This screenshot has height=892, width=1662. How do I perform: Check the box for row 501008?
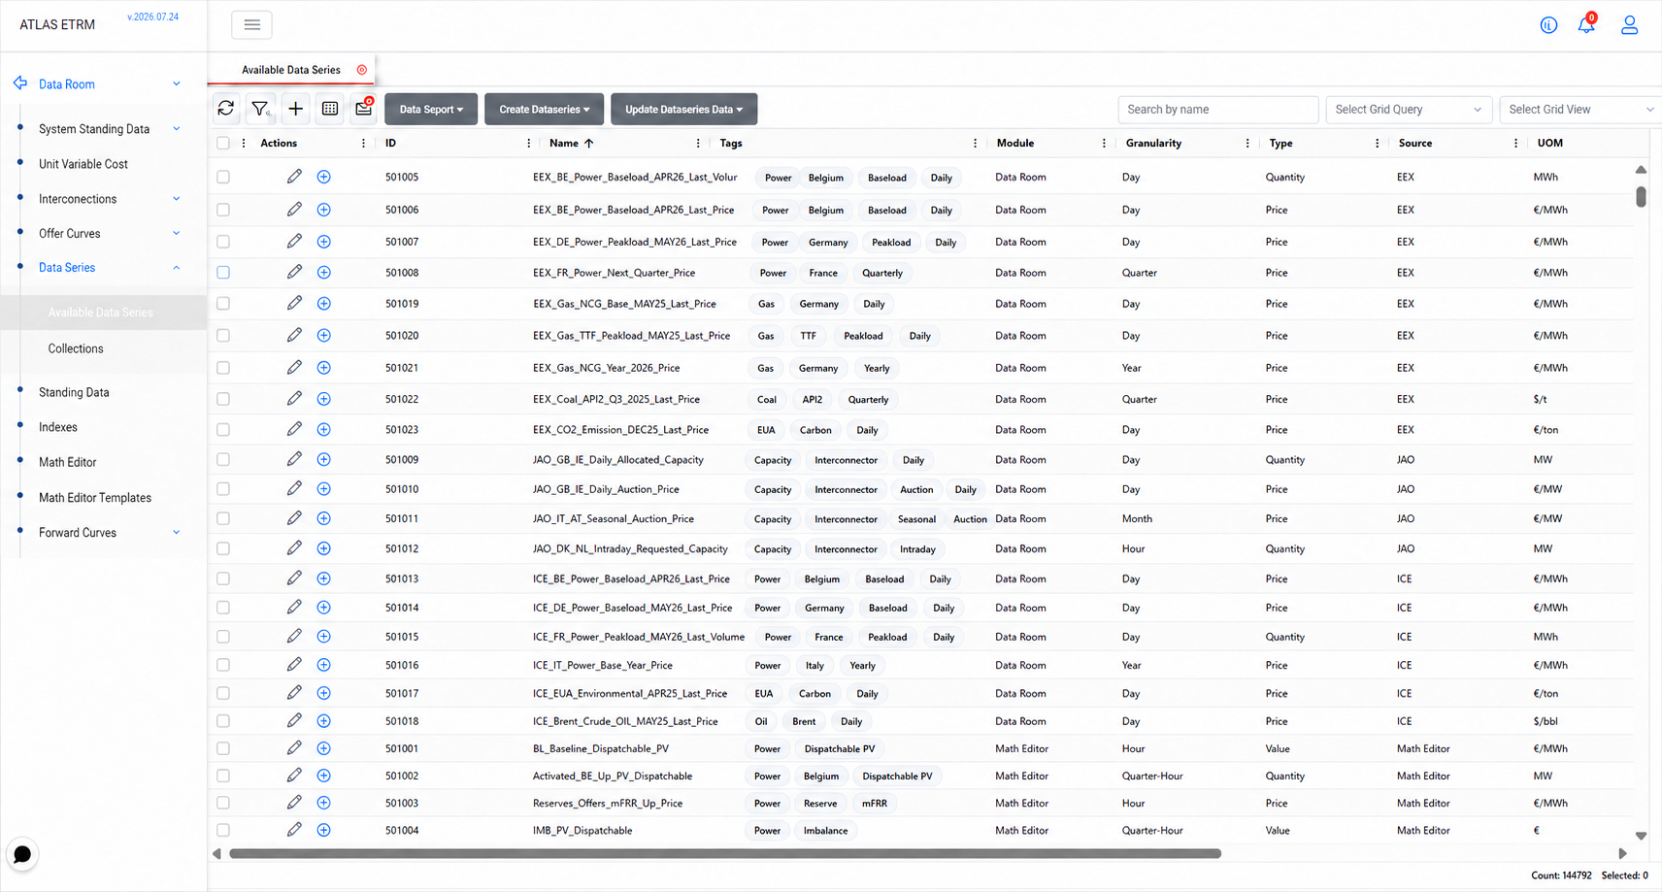(223, 273)
